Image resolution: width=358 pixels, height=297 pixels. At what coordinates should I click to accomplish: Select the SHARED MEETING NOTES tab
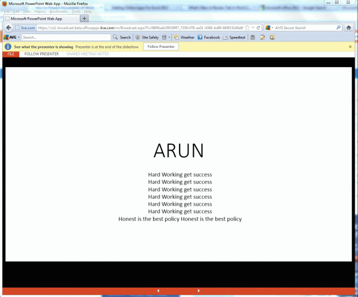88,54
